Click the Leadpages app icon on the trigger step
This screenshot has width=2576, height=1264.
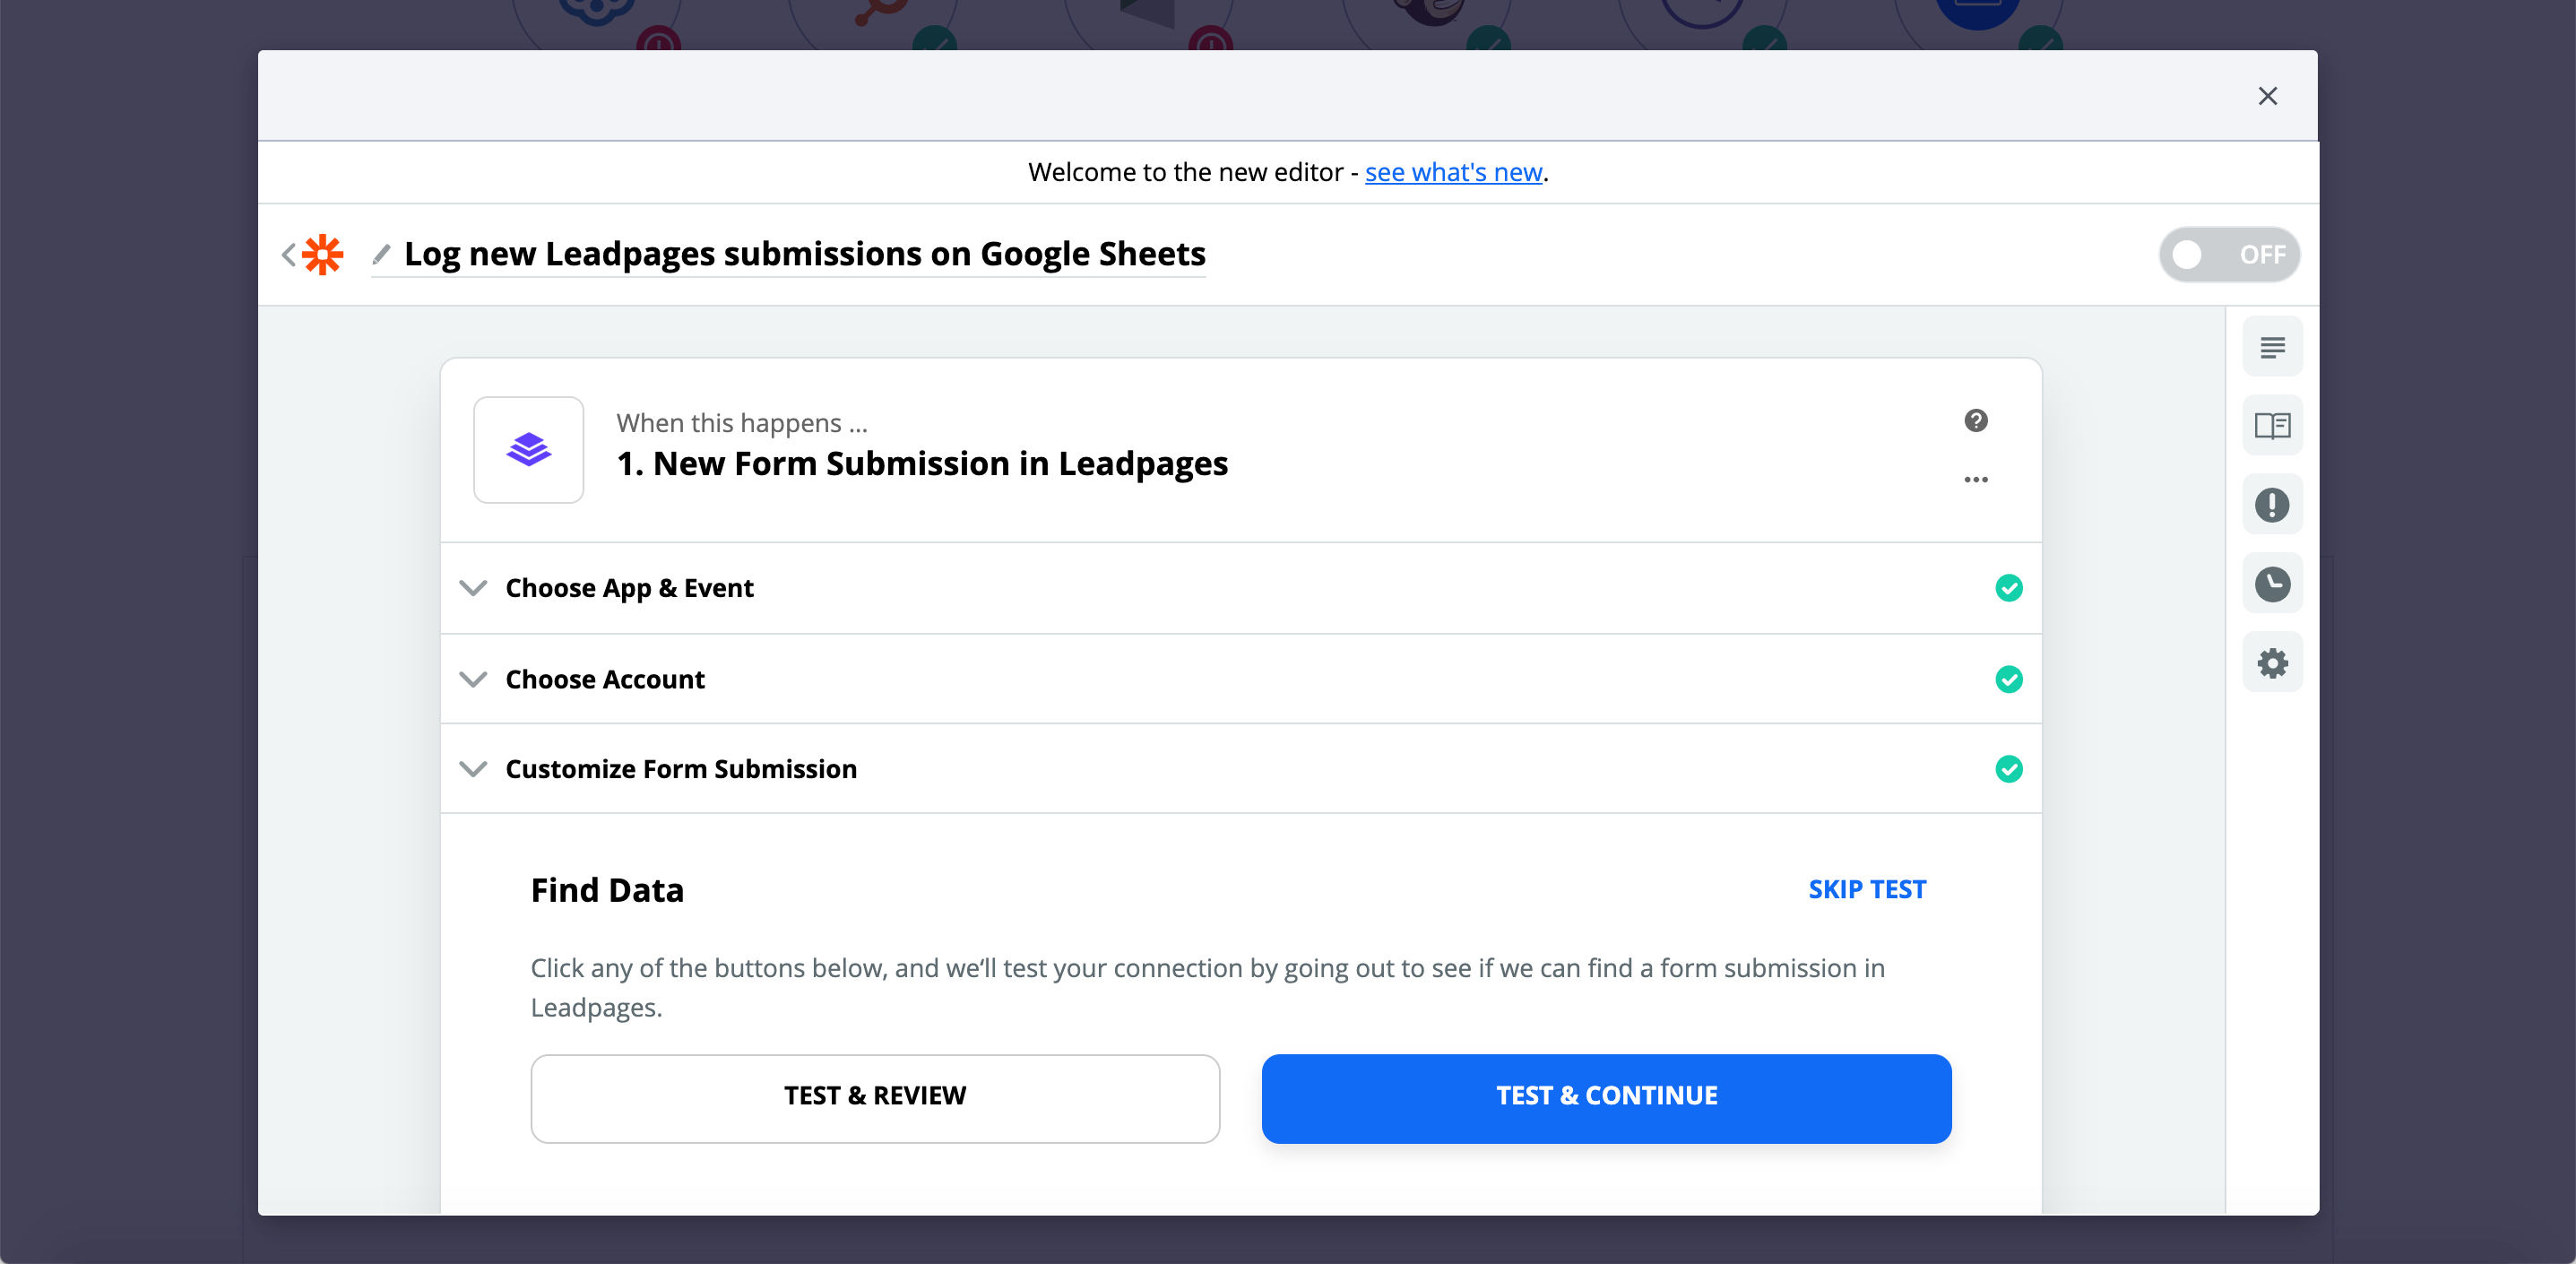pos(529,450)
